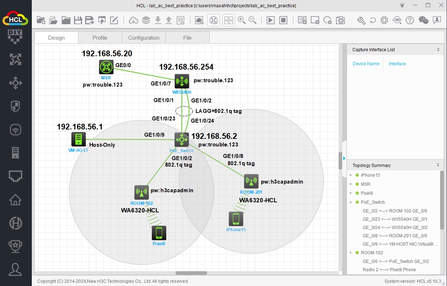Click the refresh arrow toolbar icon
This screenshot has width=447, height=286.
point(373,20)
